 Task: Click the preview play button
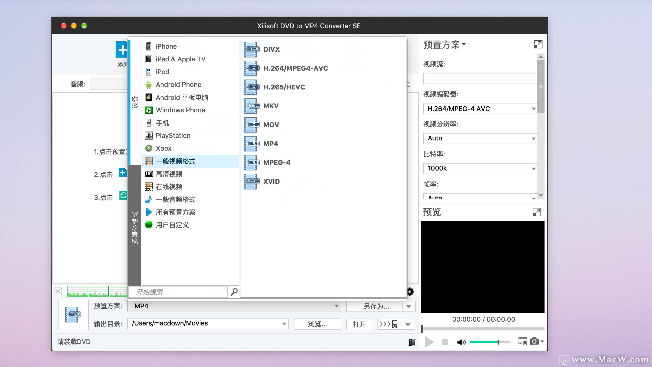(429, 342)
